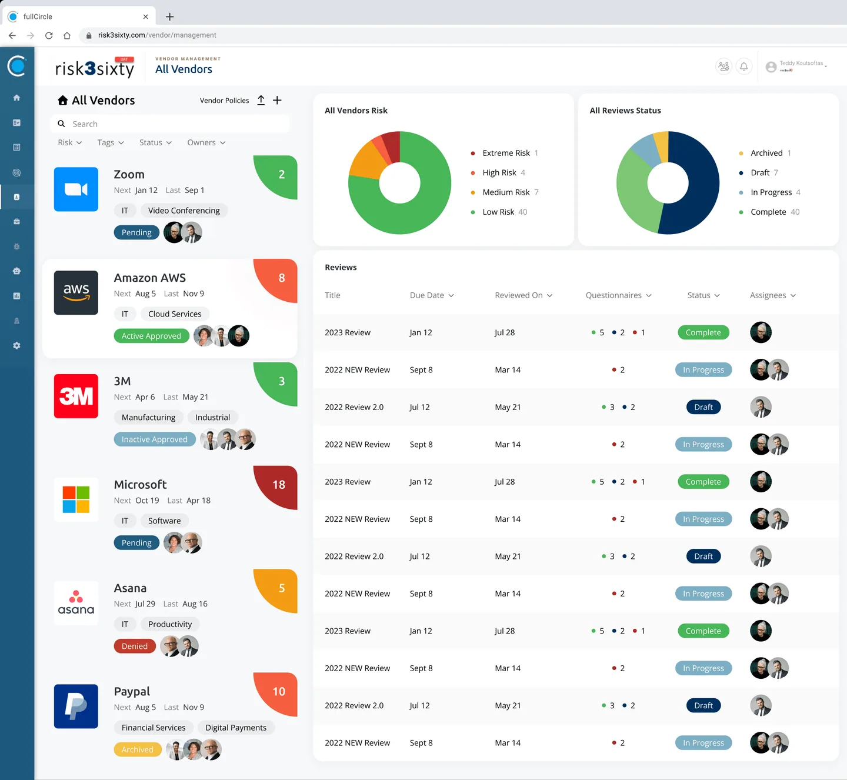Select the fullCircle browser tab
The image size is (847, 780).
click(x=79, y=16)
